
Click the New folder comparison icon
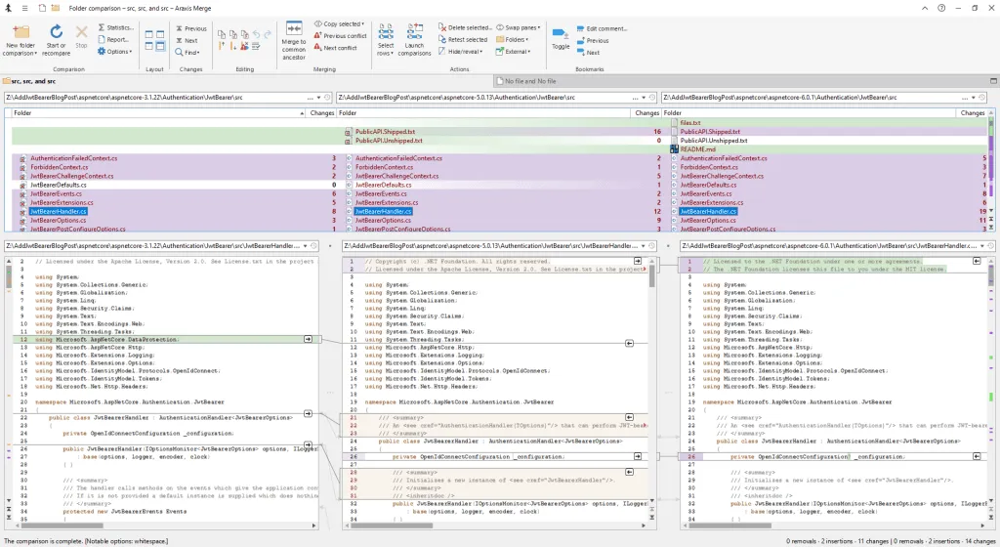(21, 32)
